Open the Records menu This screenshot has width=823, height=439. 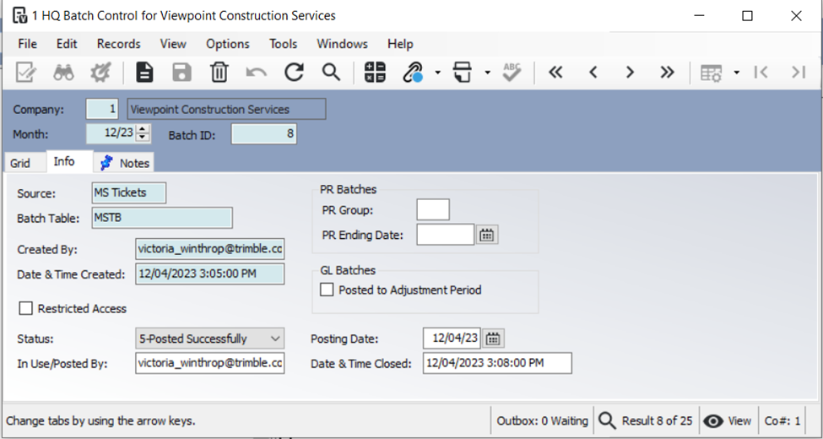(x=119, y=44)
